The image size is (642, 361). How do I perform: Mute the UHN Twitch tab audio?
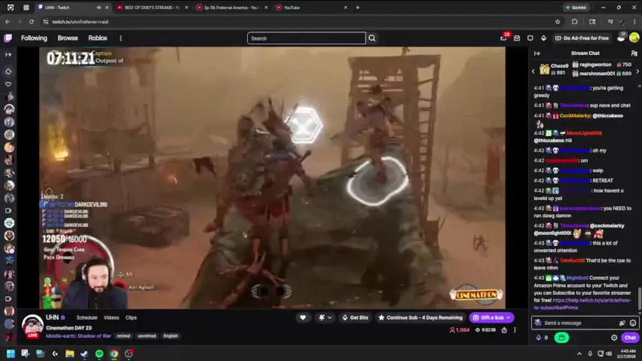[98, 8]
